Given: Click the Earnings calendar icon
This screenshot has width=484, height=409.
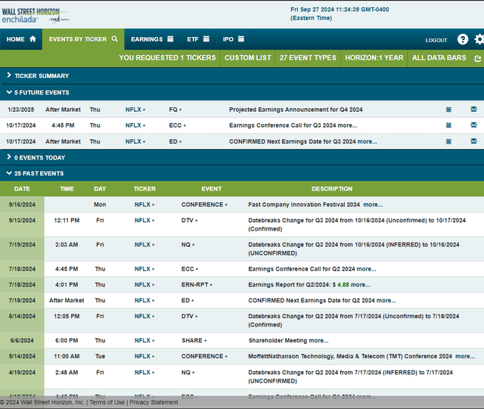Looking at the screenshot, I should (x=170, y=39).
